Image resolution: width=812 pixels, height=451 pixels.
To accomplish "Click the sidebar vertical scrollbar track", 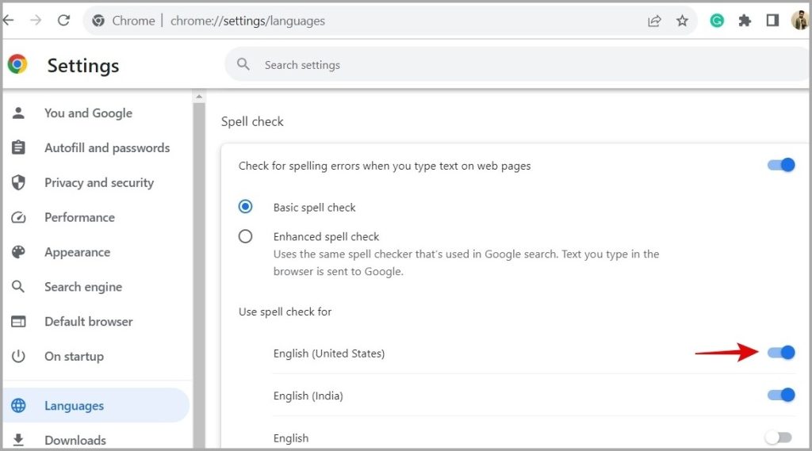I will tap(199, 274).
